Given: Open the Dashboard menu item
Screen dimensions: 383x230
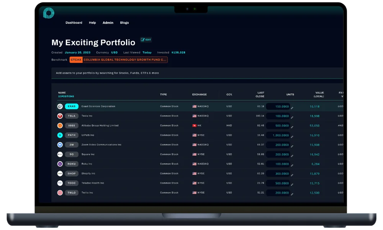Looking at the screenshot, I should click(x=74, y=23).
